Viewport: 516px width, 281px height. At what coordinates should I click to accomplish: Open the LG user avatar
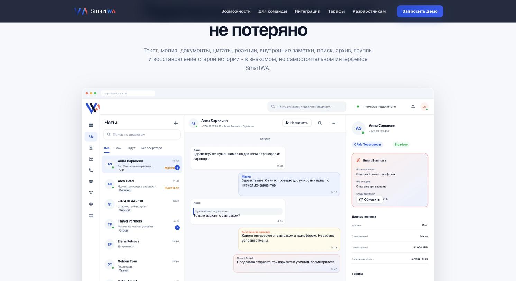tap(424, 107)
